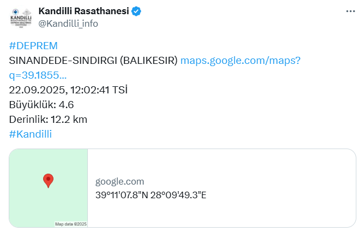Viewport: 364px width, 231px height.
Task: Follow the maps.google.com/maps? link
Action: click(240, 61)
